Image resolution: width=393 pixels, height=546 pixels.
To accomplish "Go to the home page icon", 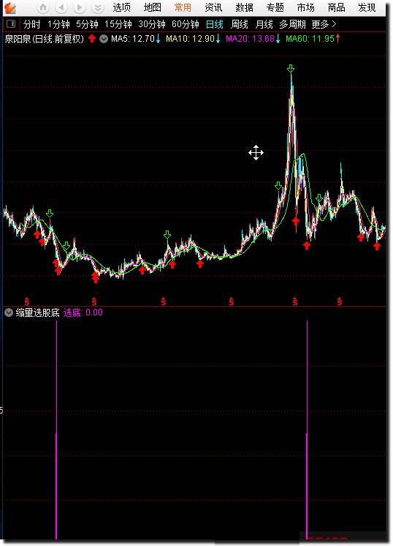I will (x=43, y=7).
